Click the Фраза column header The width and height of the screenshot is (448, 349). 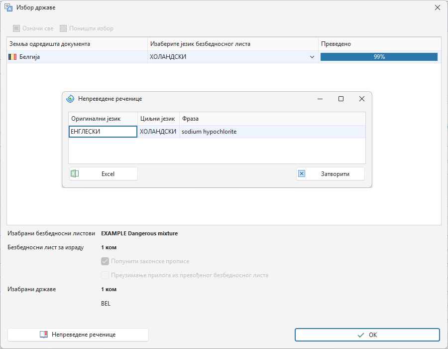point(273,119)
